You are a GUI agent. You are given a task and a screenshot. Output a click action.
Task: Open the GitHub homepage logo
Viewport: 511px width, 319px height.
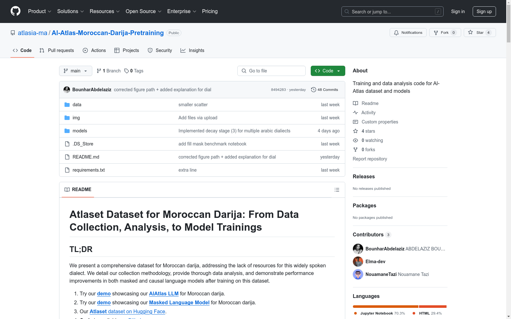point(15,11)
